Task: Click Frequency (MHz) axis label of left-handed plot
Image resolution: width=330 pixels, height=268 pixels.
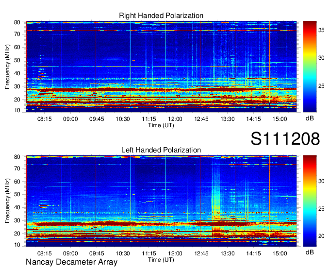Action: click(x=7, y=201)
